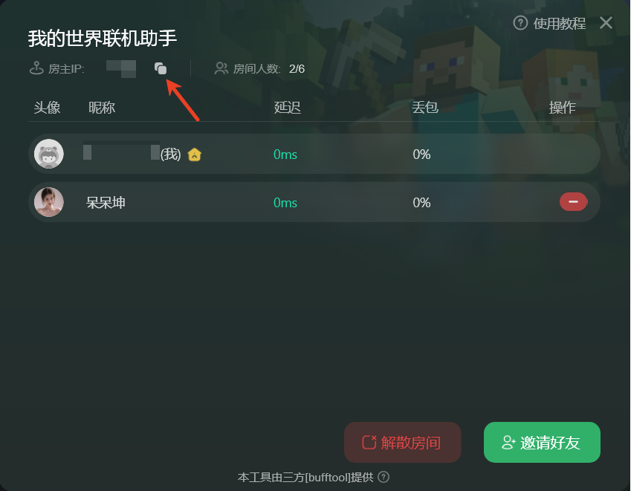
Task: Open 呆呆坤's avatar picture
Action: click(x=49, y=202)
